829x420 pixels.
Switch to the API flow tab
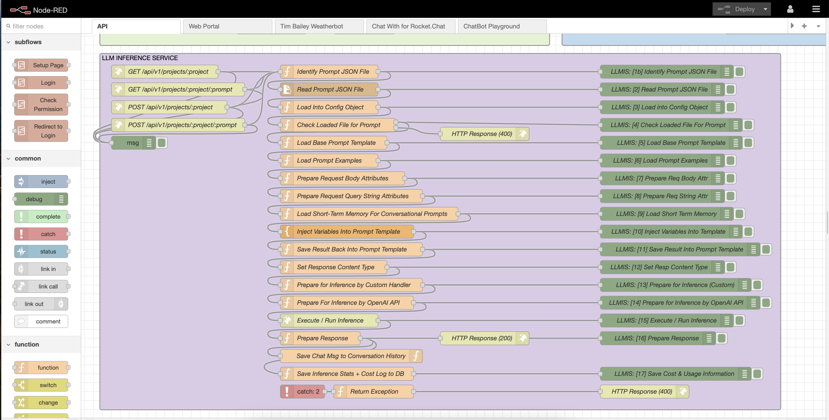[136, 26]
